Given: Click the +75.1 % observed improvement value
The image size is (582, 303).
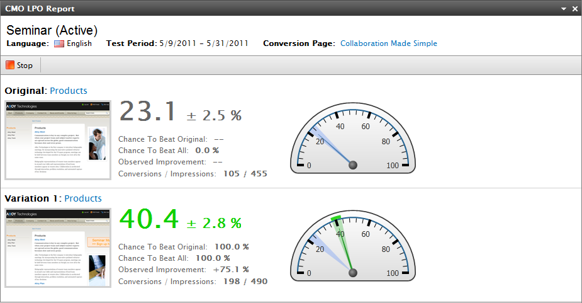Looking at the screenshot, I should [x=231, y=269].
